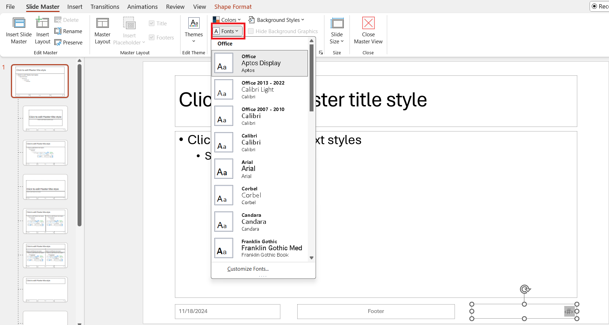
Task: Close Master View with the red X
Action: pos(369,23)
